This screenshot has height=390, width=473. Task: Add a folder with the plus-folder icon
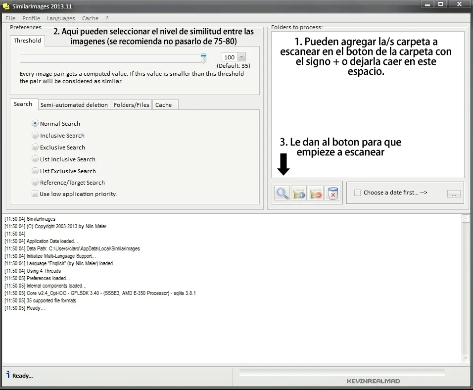click(x=299, y=193)
